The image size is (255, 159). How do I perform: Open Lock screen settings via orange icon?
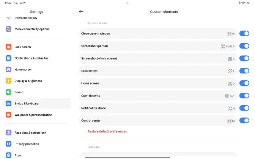8,47
